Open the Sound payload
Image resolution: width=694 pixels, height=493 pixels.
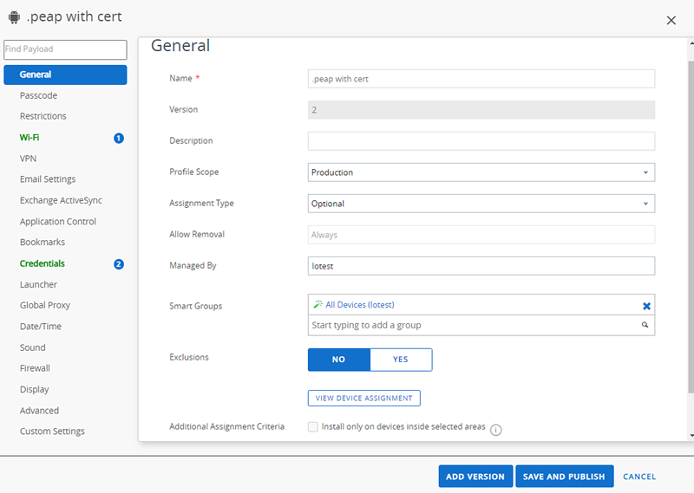pyautogui.click(x=32, y=347)
